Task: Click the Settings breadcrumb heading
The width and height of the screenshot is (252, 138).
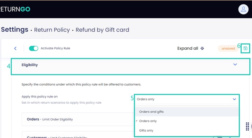Action: pos(15,30)
